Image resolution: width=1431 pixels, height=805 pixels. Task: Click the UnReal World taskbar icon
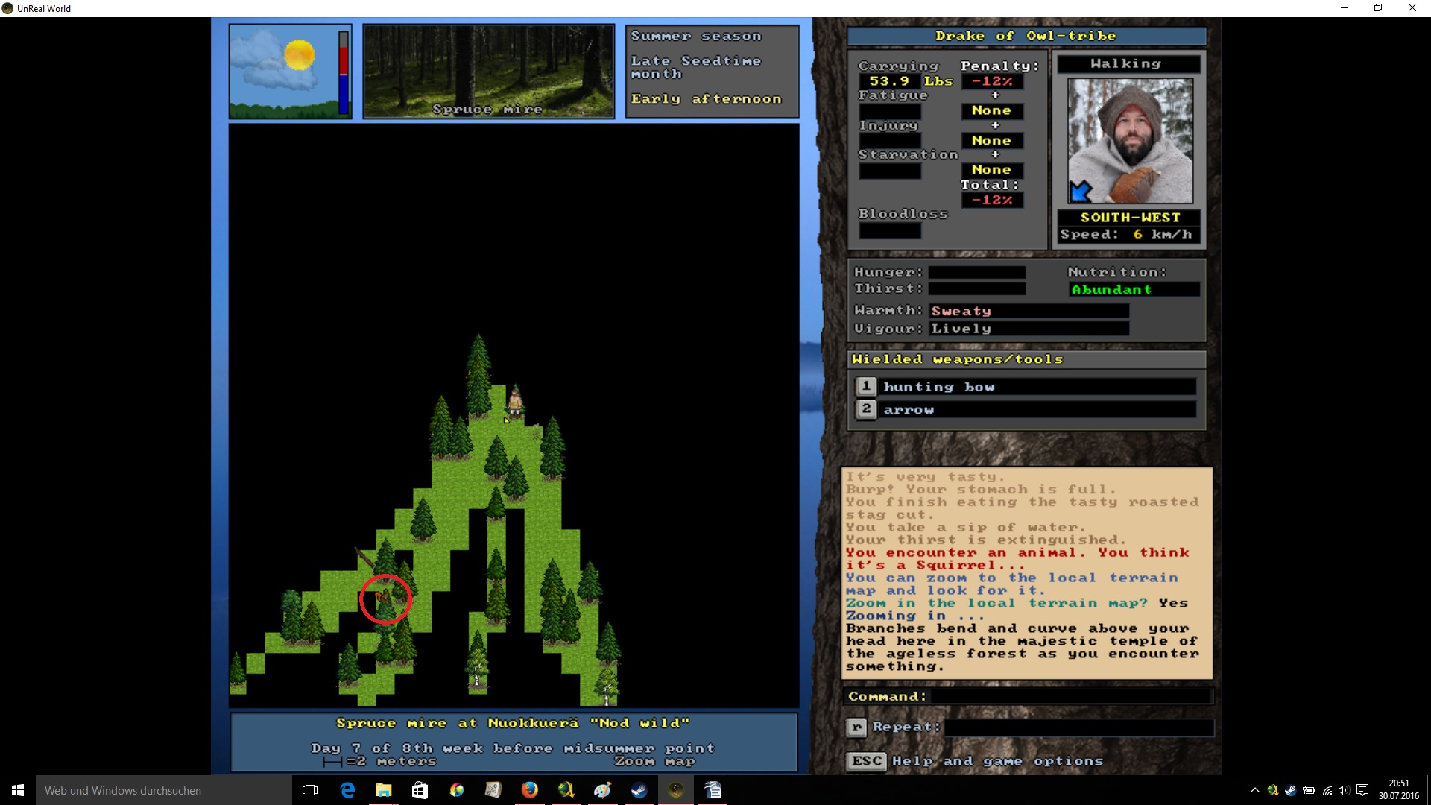pos(675,790)
